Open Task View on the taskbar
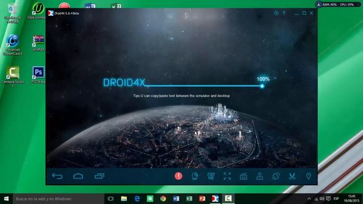Viewport: 363px width, 204px height. click(111, 199)
